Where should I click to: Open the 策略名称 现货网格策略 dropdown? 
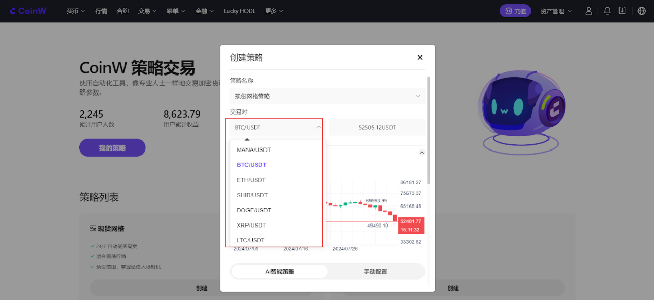click(x=327, y=96)
